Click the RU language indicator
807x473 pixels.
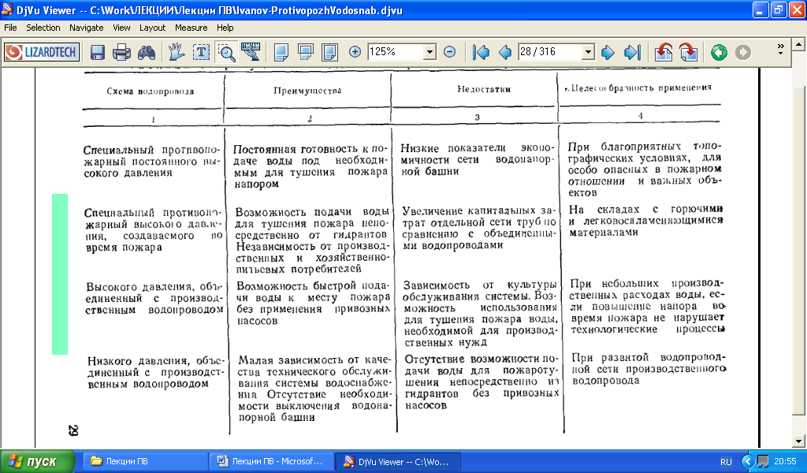(x=726, y=462)
